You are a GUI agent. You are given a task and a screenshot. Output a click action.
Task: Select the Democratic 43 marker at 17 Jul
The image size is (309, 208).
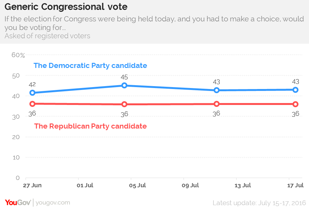(x=295, y=90)
